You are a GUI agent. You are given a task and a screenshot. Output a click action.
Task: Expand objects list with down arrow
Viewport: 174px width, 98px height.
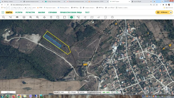[171, 12]
